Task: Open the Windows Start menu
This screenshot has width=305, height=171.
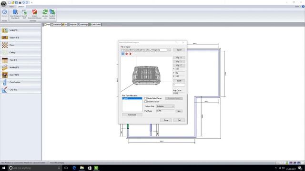Action: pos(4,168)
